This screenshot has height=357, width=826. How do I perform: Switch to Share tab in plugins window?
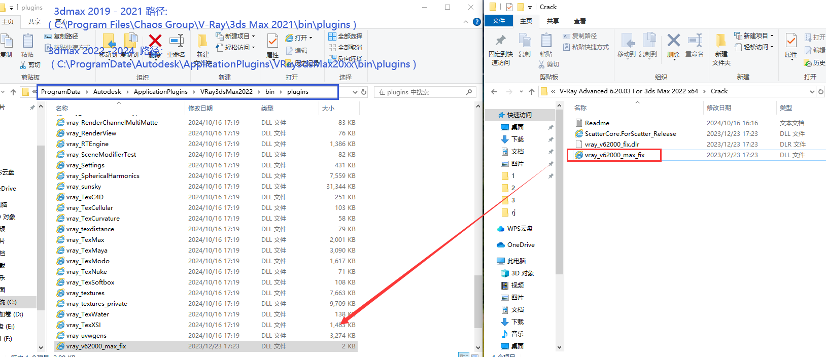[x=35, y=21]
